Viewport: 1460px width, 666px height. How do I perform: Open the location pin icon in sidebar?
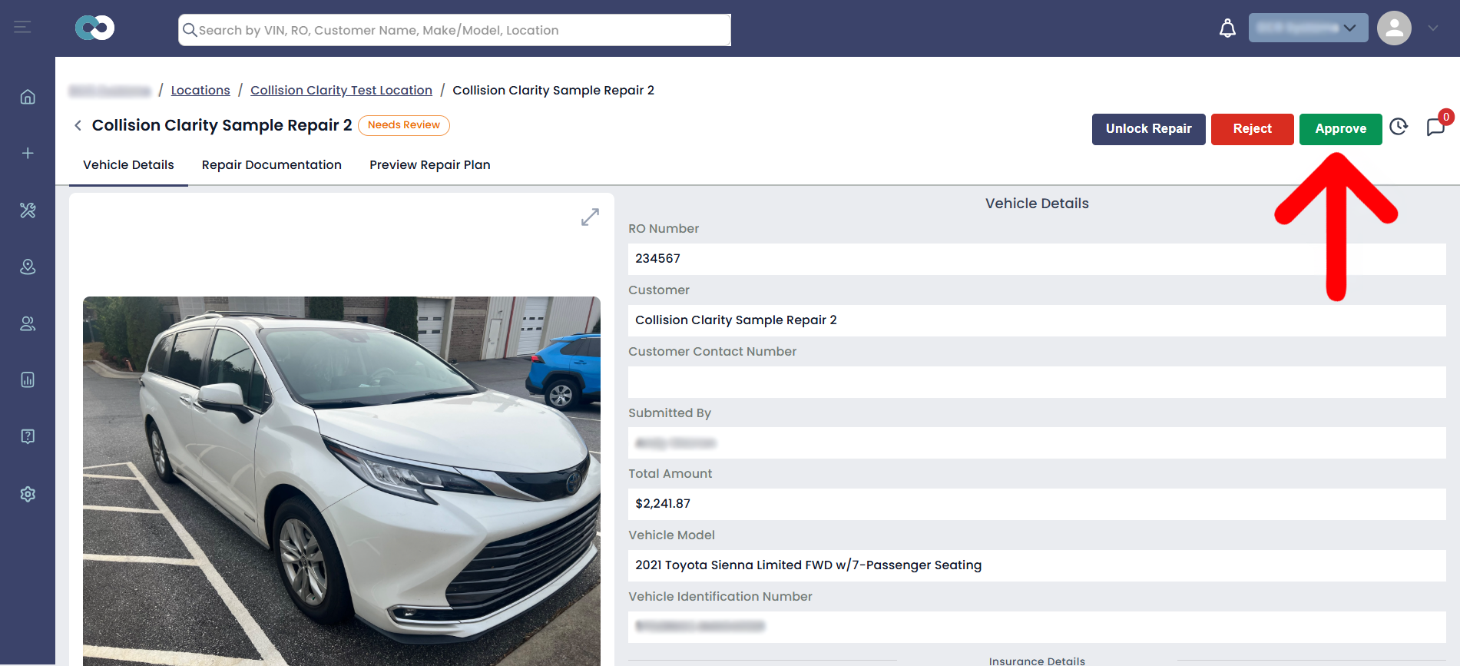click(28, 267)
